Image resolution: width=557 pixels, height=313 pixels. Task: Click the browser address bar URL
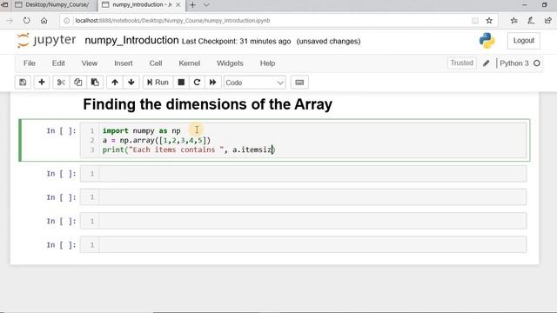point(172,21)
